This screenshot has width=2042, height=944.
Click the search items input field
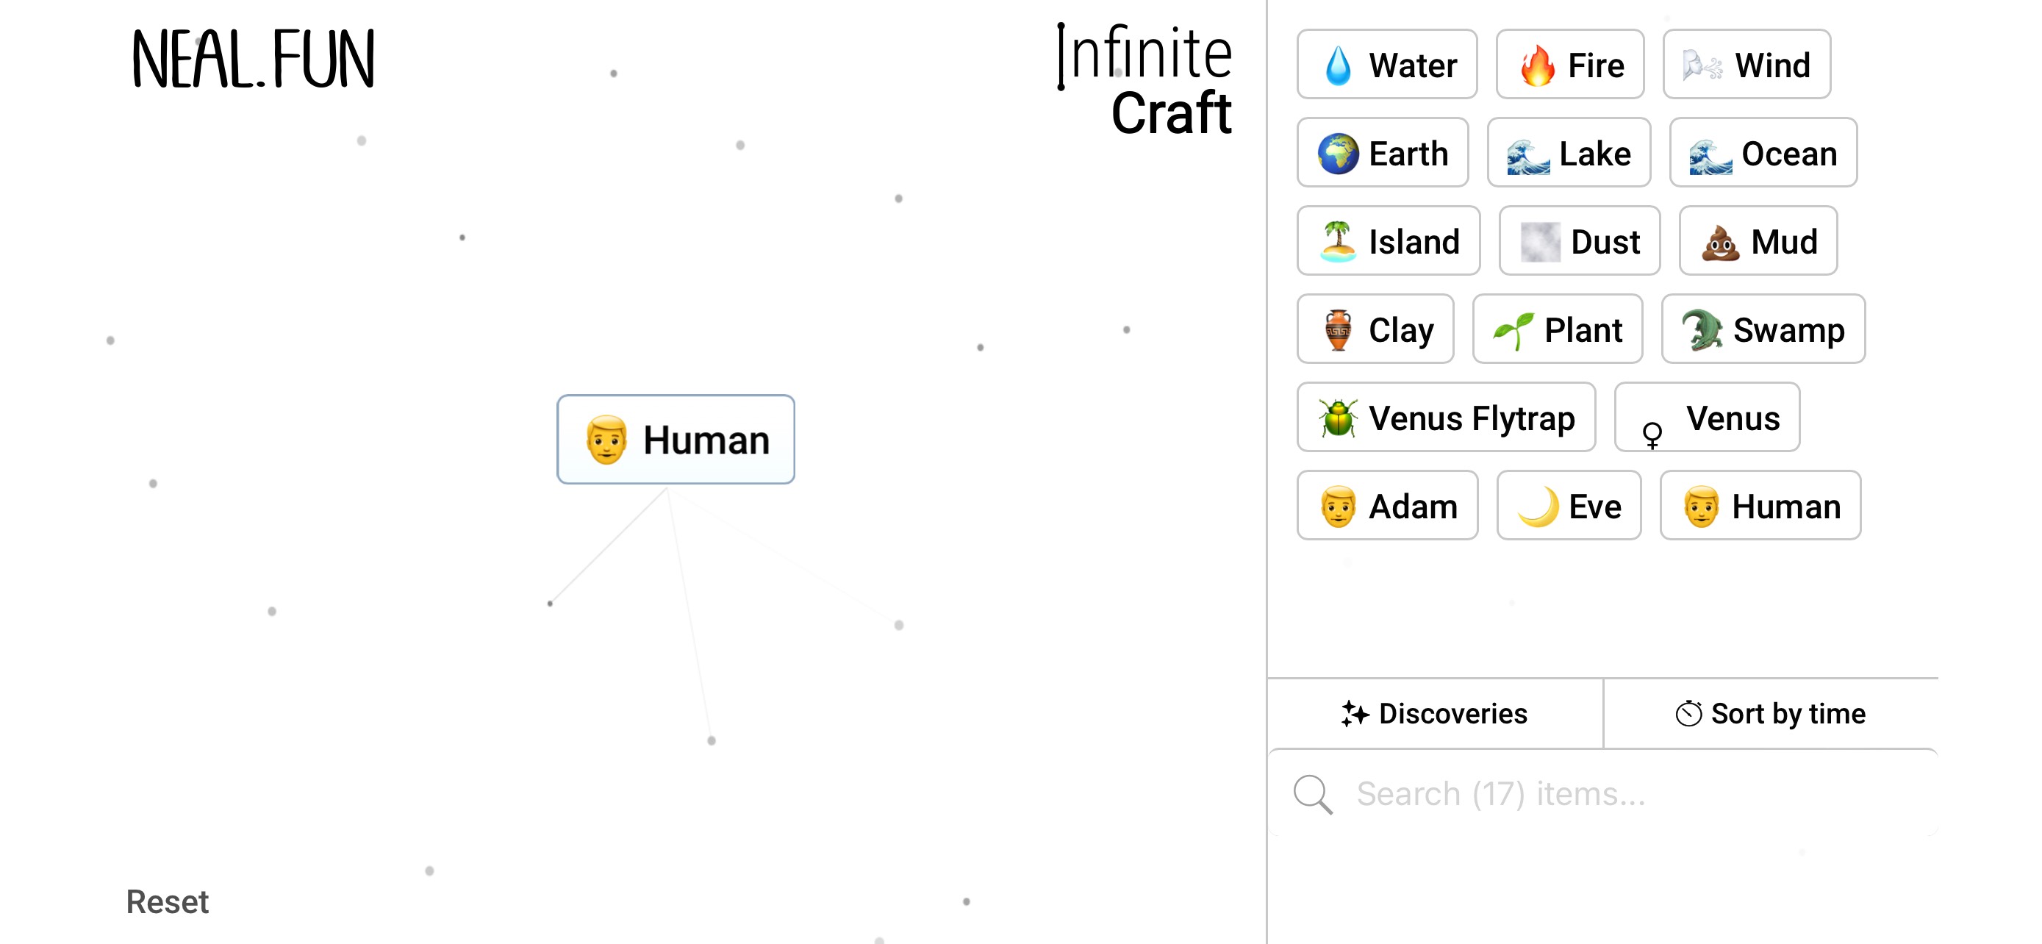pos(1586,793)
